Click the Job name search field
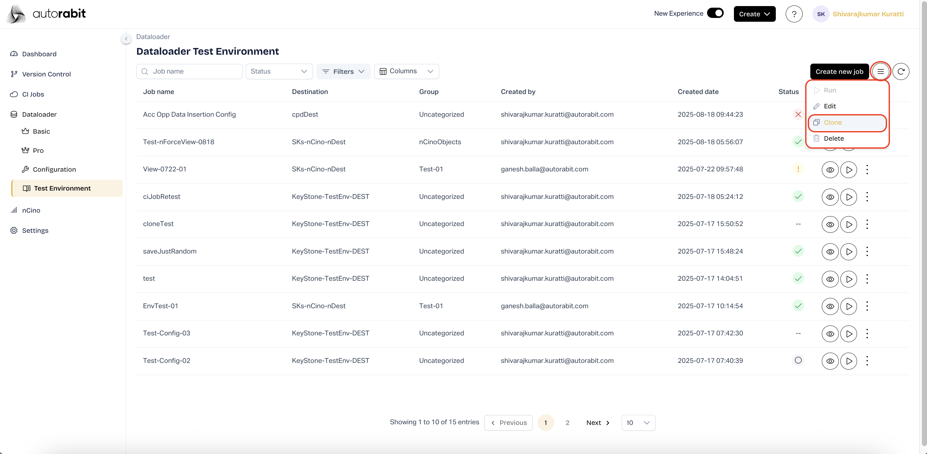 tap(190, 71)
